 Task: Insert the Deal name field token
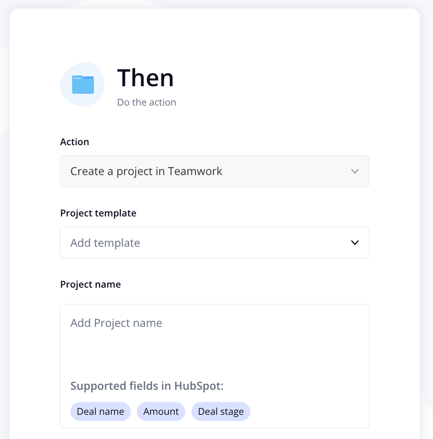click(100, 411)
